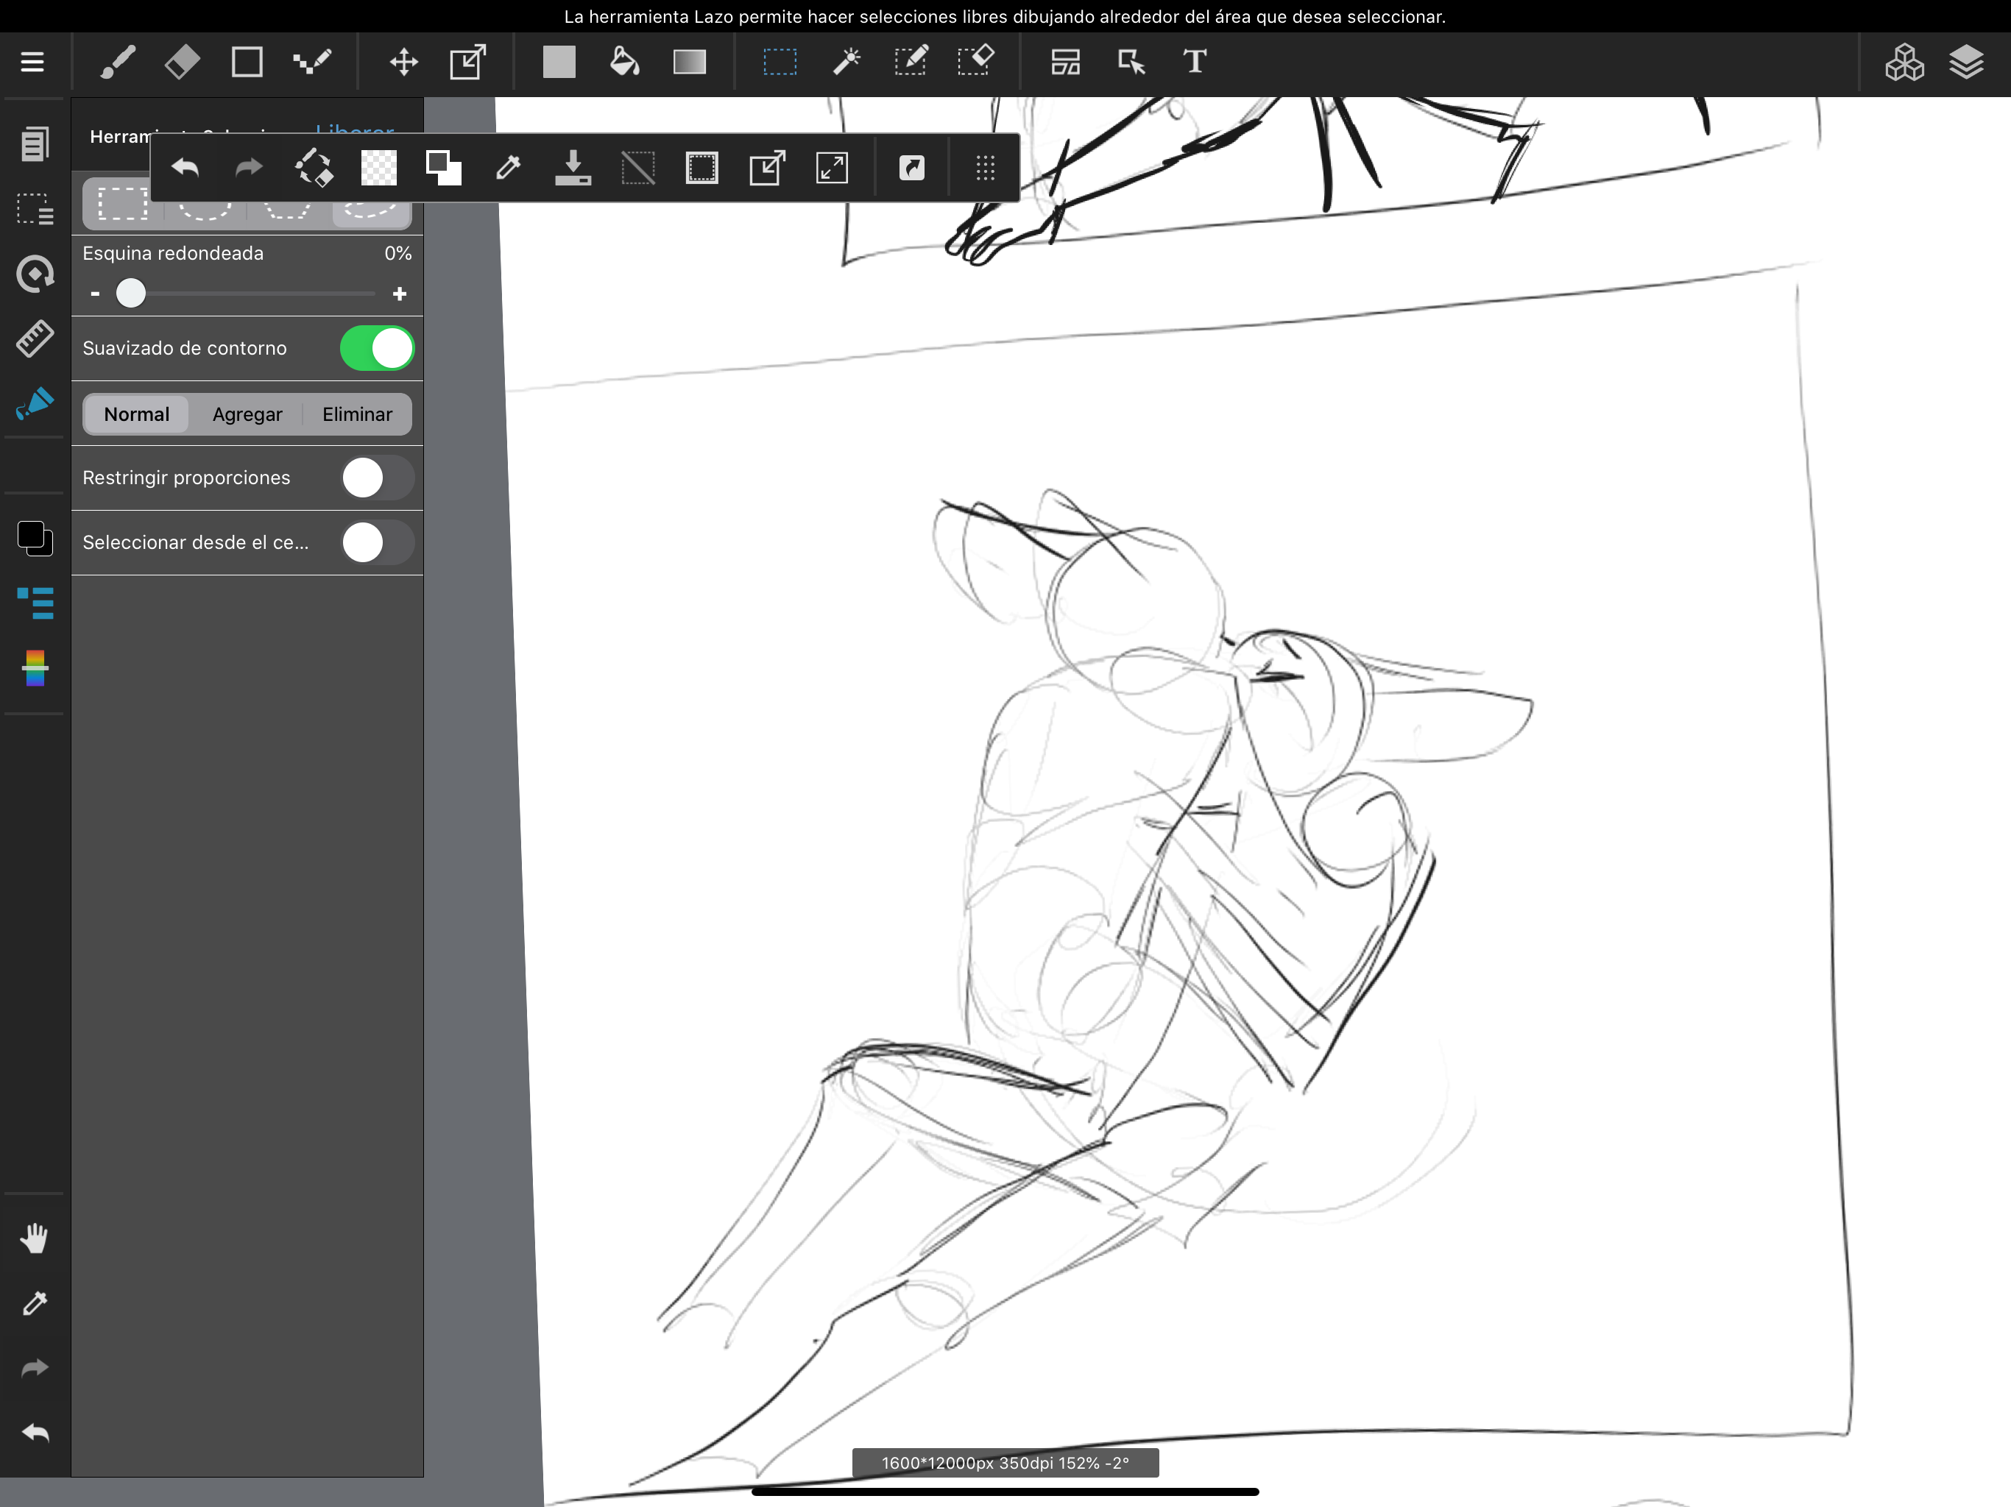
Task: Select the Brush tool
Action: pyautogui.click(x=119, y=62)
